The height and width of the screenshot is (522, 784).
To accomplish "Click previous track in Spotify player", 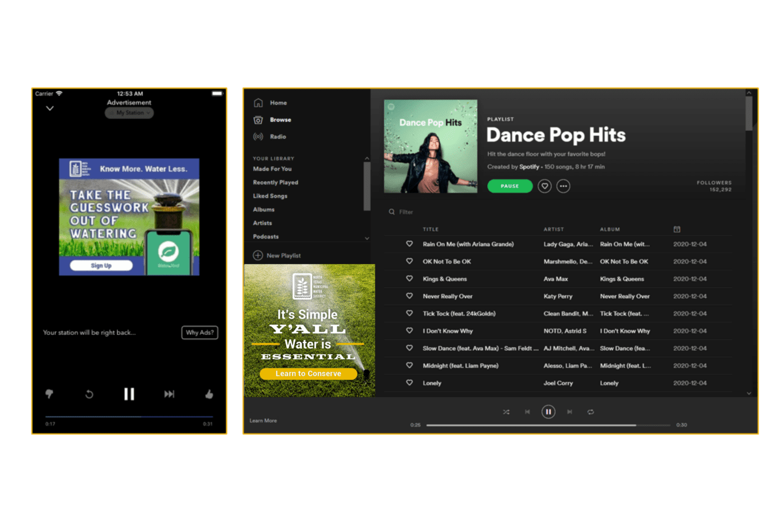I will (x=527, y=412).
